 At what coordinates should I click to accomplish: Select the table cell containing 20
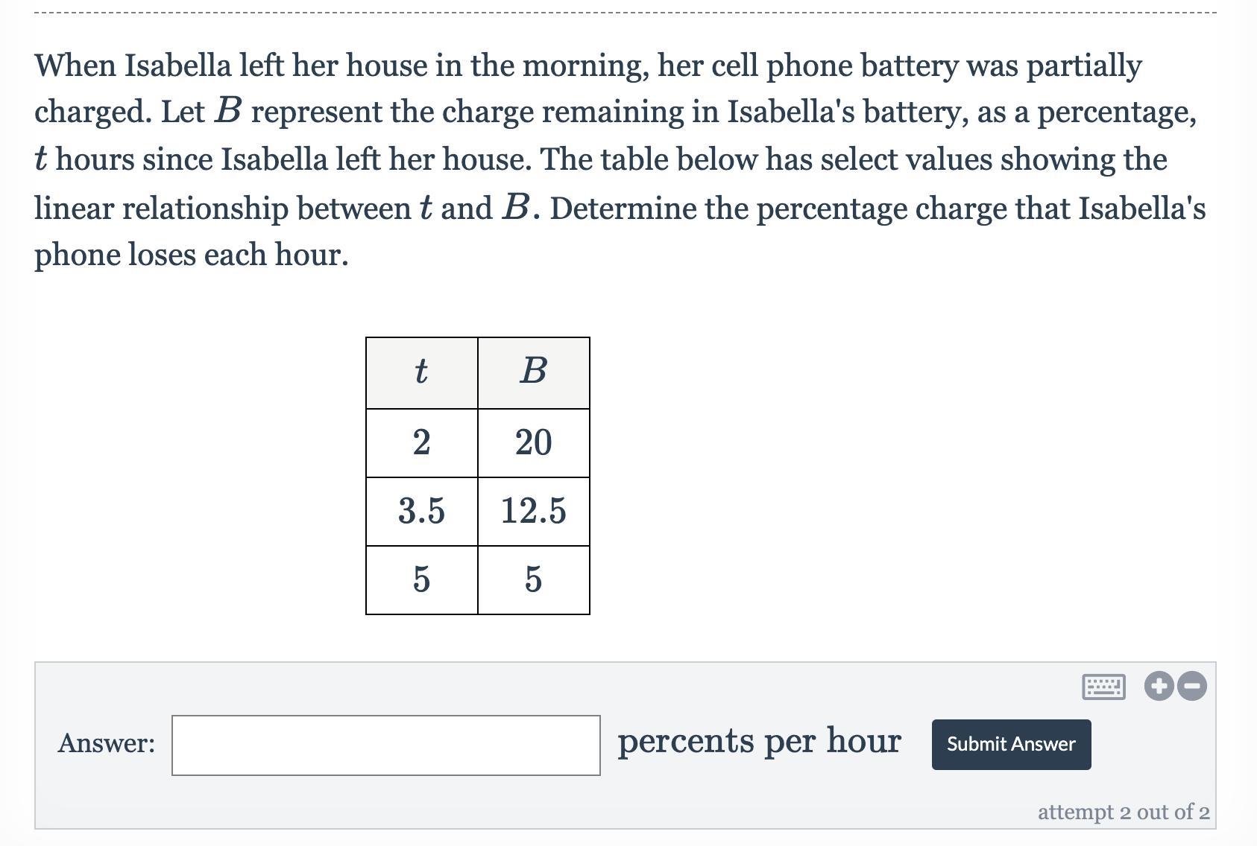pyautogui.click(x=533, y=442)
